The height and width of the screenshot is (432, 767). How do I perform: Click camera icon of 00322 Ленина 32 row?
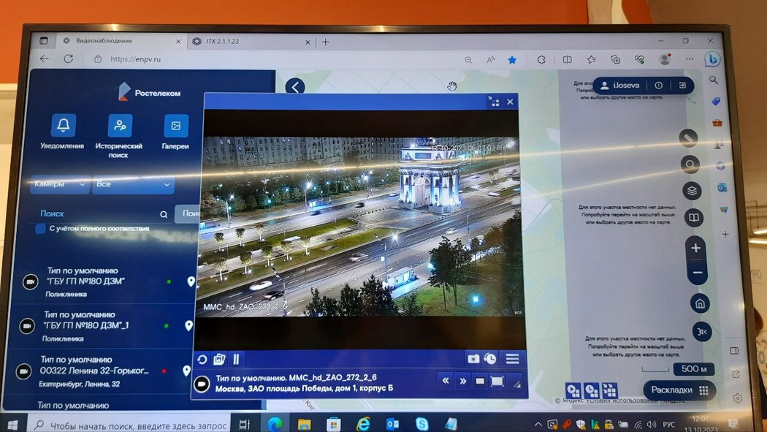click(x=23, y=372)
